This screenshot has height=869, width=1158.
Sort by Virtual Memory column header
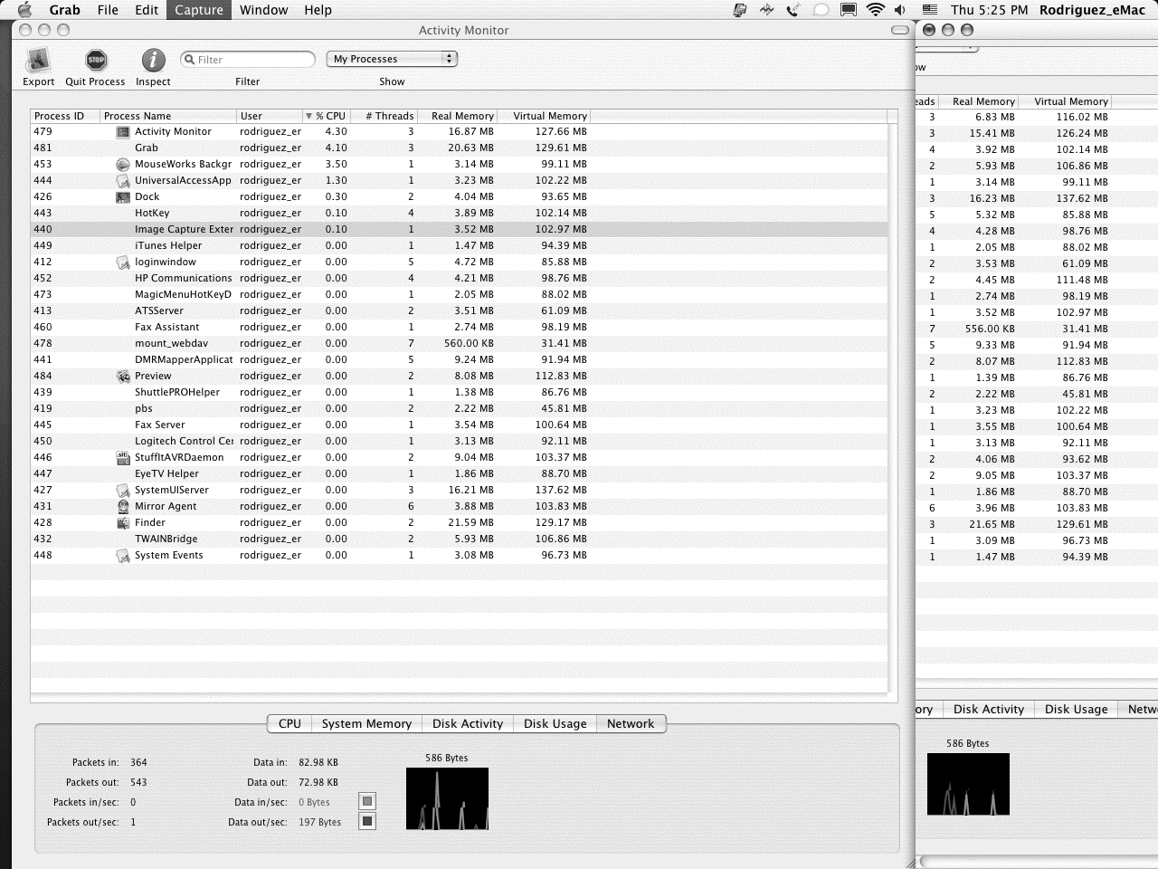545,116
